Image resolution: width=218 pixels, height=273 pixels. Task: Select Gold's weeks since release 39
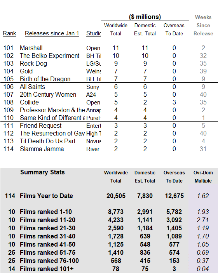click(203, 71)
